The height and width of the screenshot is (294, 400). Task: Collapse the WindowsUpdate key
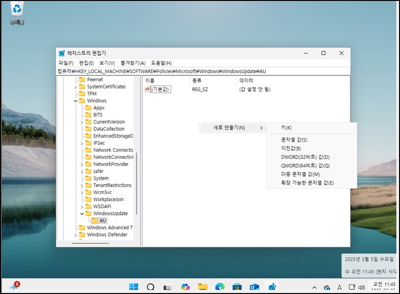(82, 214)
